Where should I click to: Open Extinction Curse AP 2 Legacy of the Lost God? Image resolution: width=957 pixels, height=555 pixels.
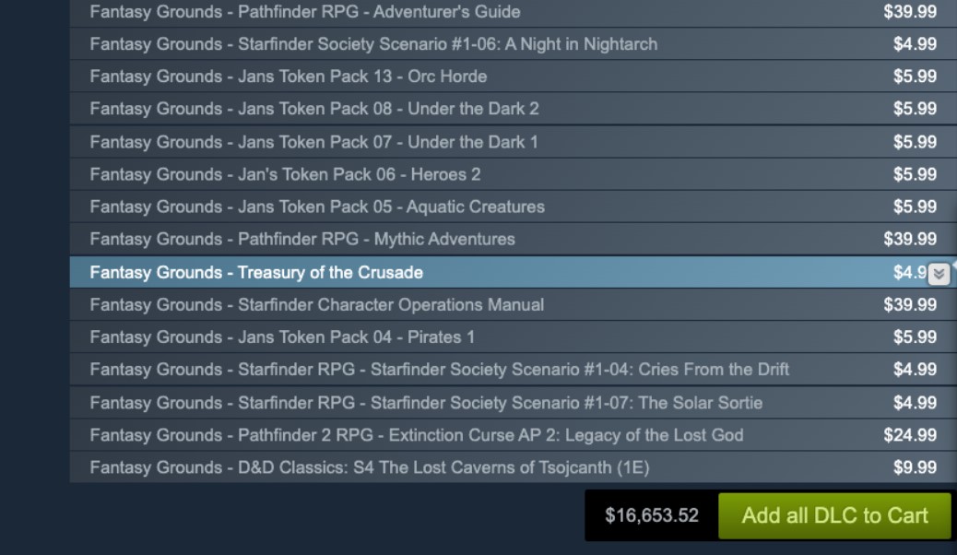[x=417, y=435]
